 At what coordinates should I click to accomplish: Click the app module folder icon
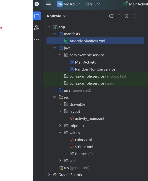point(55,27)
